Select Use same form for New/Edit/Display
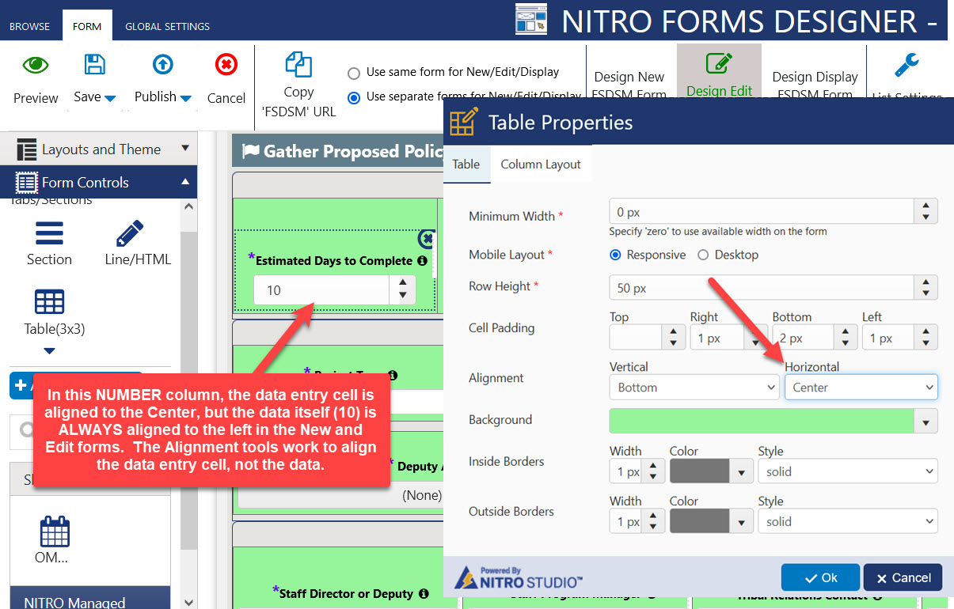Screen dimensions: 954x609 [x=354, y=73]
